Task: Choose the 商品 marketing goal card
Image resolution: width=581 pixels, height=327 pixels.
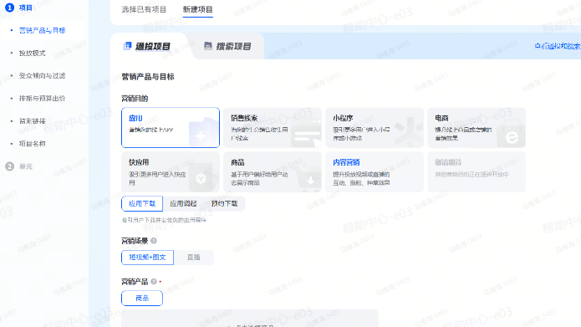Action: point(273,171)
